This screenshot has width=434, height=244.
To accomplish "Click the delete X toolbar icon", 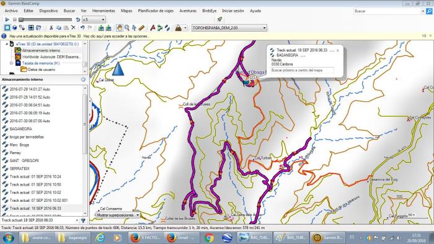I will (x=73, y=28).
